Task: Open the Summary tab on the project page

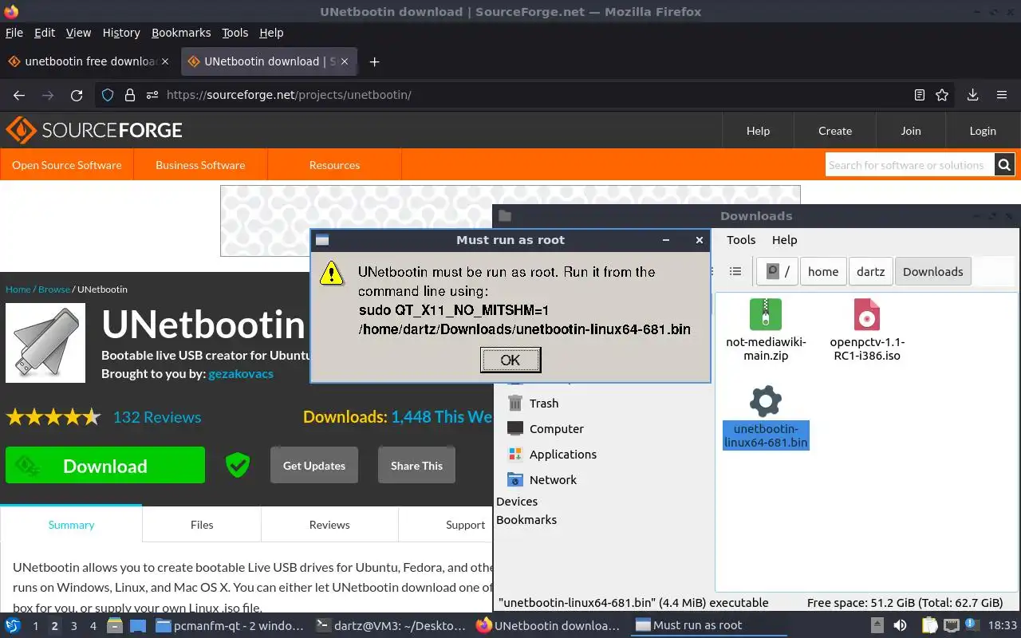Action: 71,525
